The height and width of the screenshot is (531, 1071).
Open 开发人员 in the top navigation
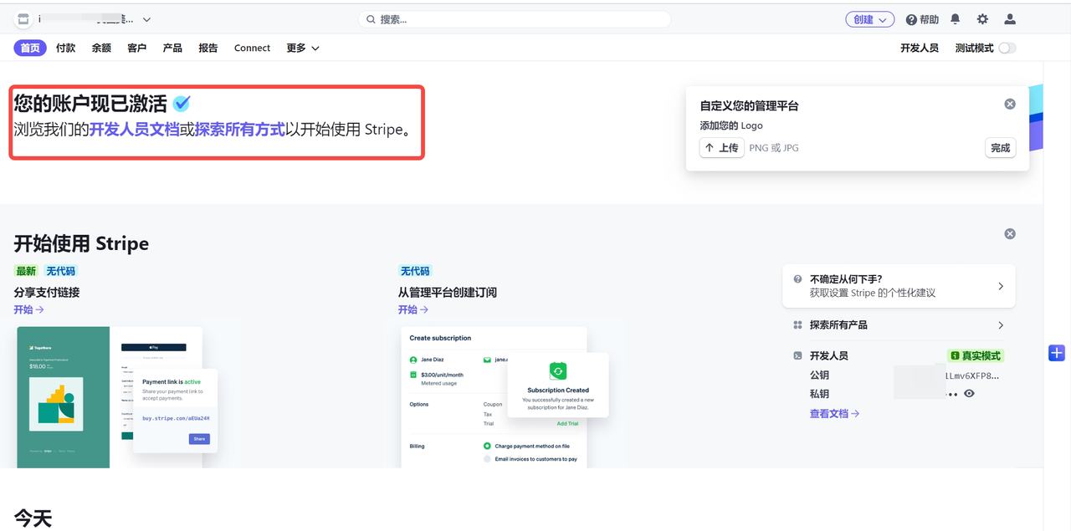click(919, 48)
